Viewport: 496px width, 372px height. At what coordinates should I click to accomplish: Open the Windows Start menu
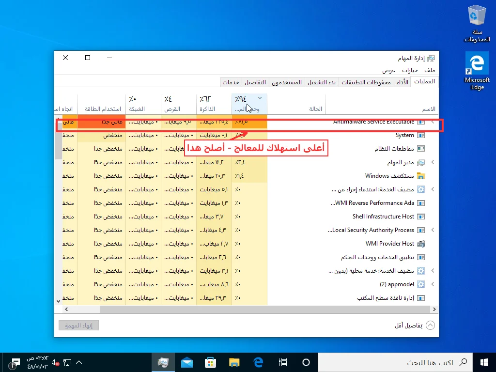click(484, 362)
